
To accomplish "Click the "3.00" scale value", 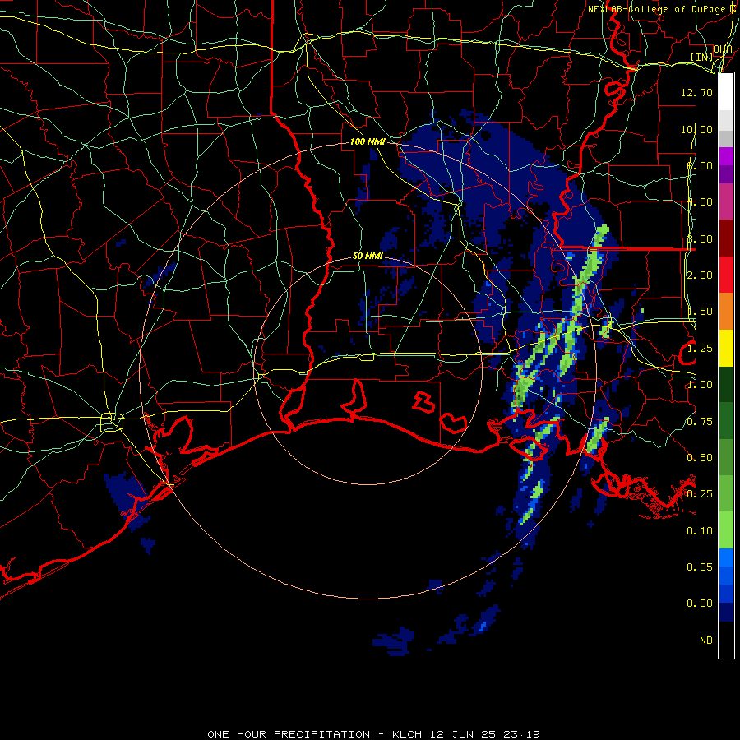I will pyautogui.click(x=700, y=238).
